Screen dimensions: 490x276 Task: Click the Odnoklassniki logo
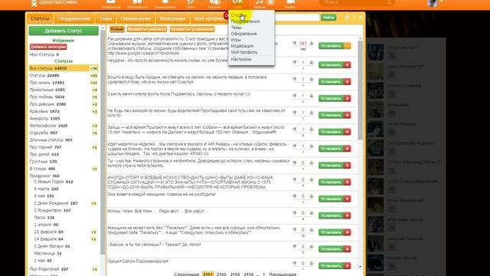[x=54, y=3]
